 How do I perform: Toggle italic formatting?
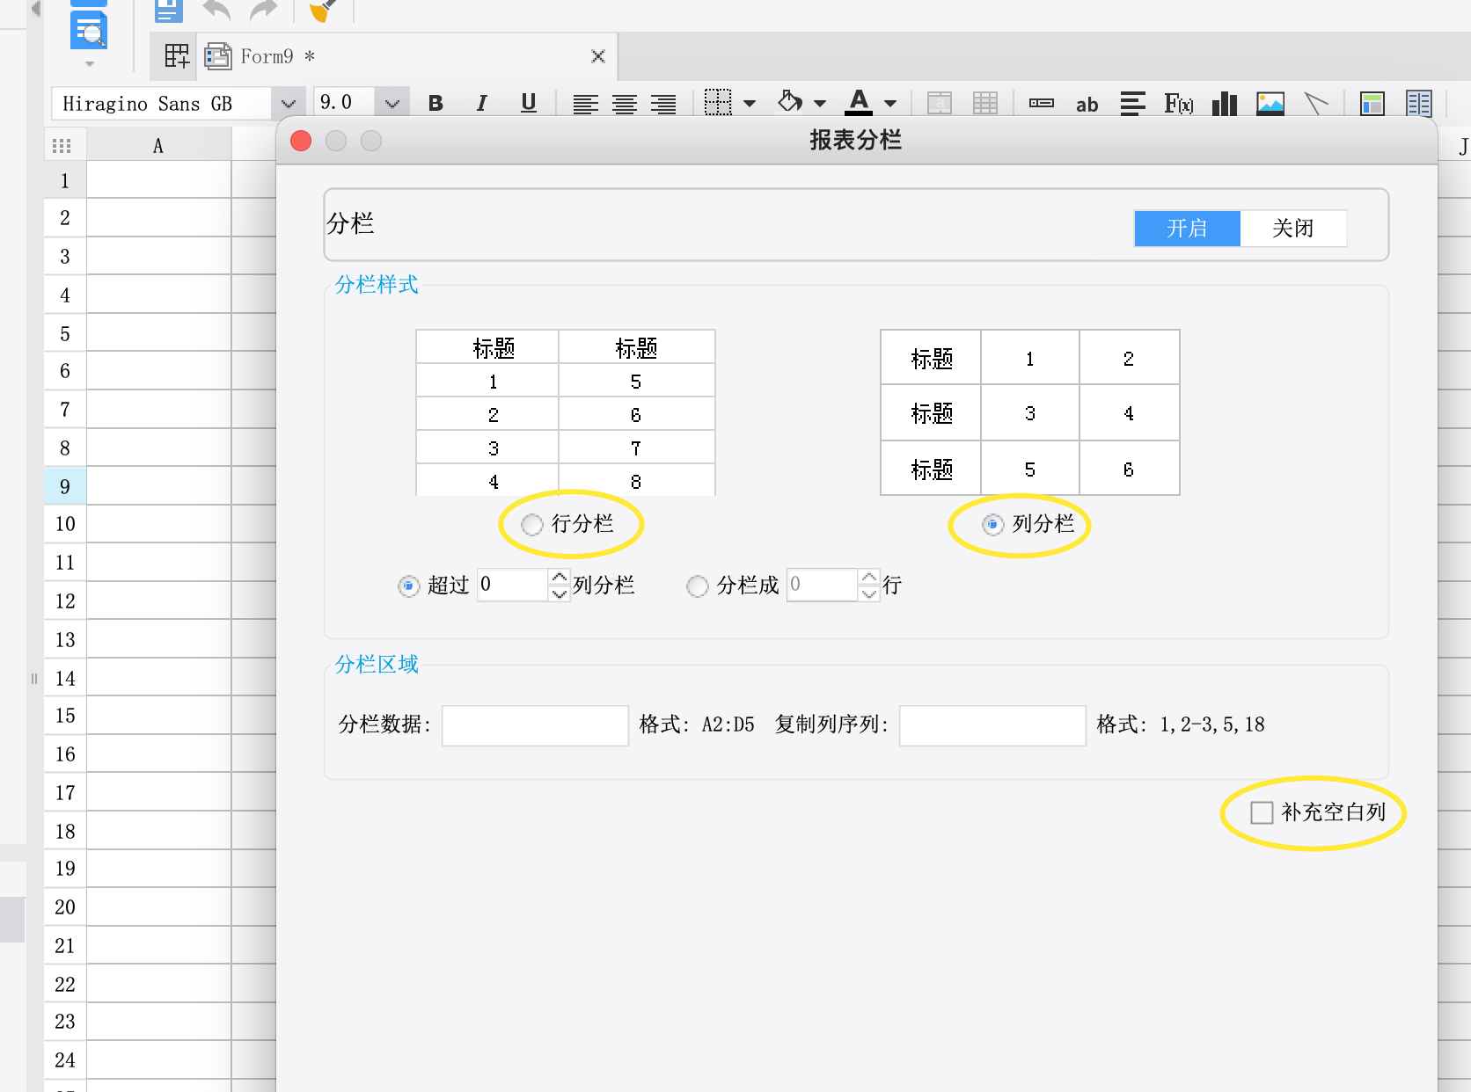coord(481,103)
